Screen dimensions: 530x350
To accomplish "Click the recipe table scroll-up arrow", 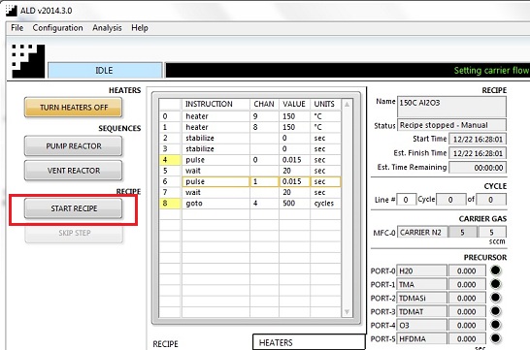I will (x=347, y=105).
